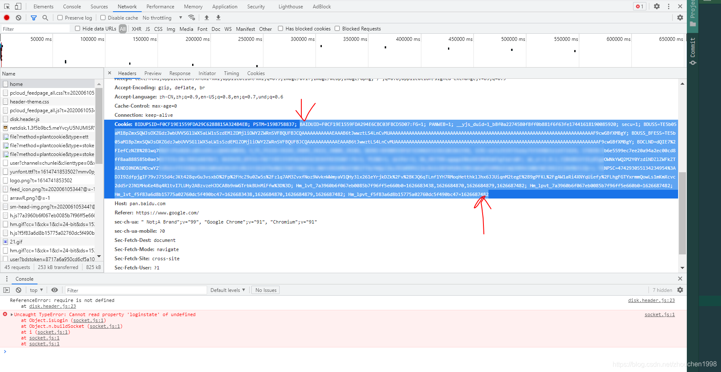Check Has blocked cookies filter
Image resolution: width=721 pixels, height=372 pixels.
pos(280,28)
